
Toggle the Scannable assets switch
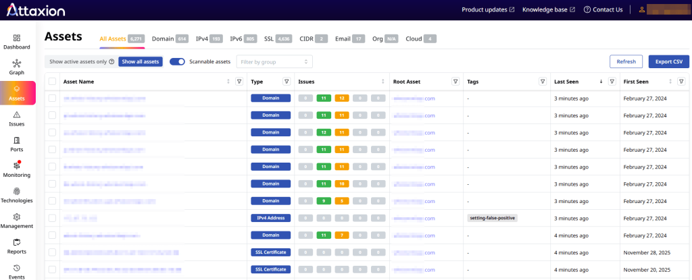pyautogui.click(x=177, y=61)
